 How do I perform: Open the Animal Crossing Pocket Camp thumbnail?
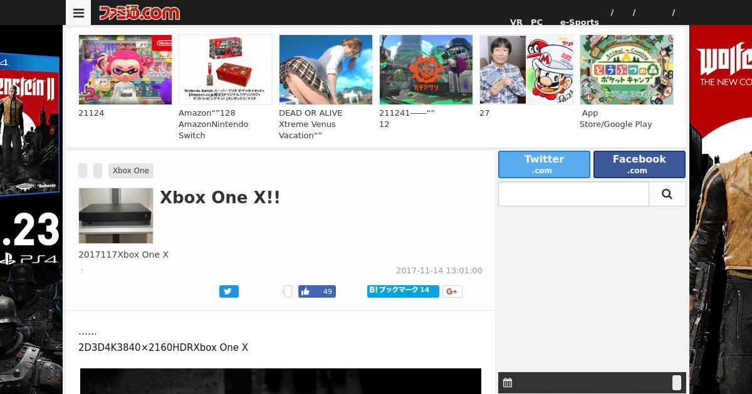pyautogui.click(x=627, y=69)
